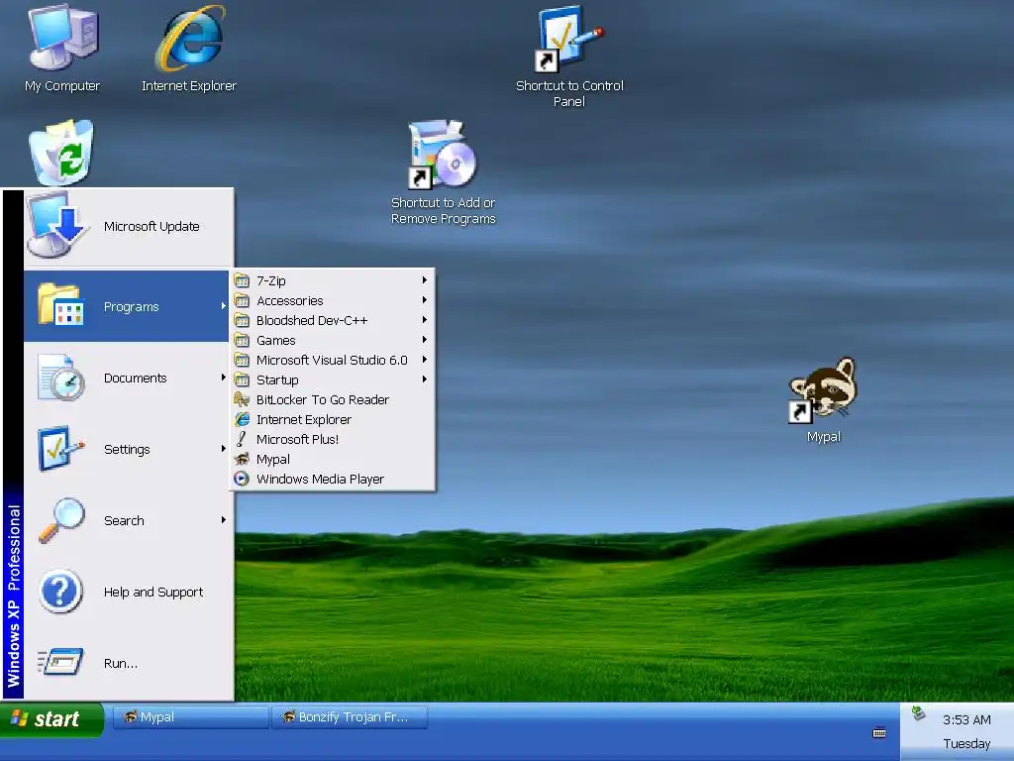Click the Microsoft Update icon in Start menu

[x=56, y=225]
